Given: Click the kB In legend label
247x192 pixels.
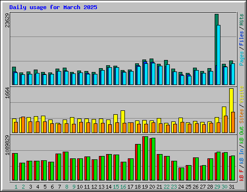Looking at the screenshot, I should click(x=242, y=157).
